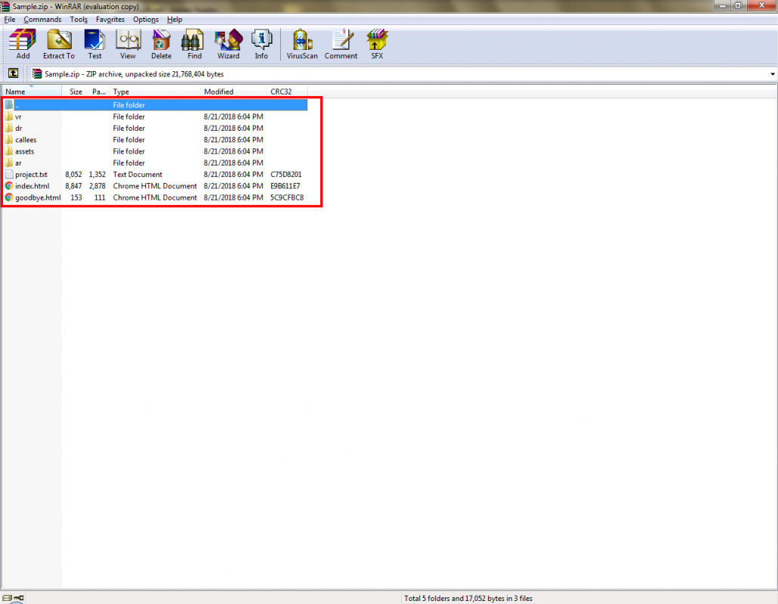Select the index.html file
The image size is (778, 604).
point(32,186)
